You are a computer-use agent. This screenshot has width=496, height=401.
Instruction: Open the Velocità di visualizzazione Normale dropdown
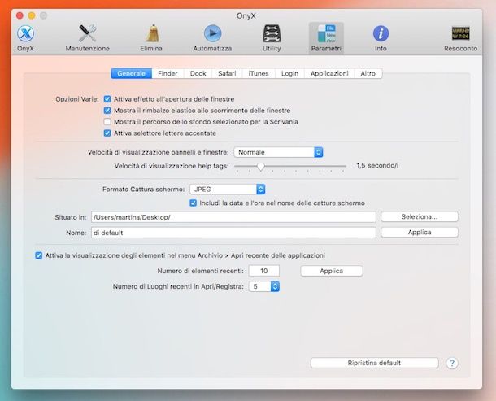(x=278, y=152)
